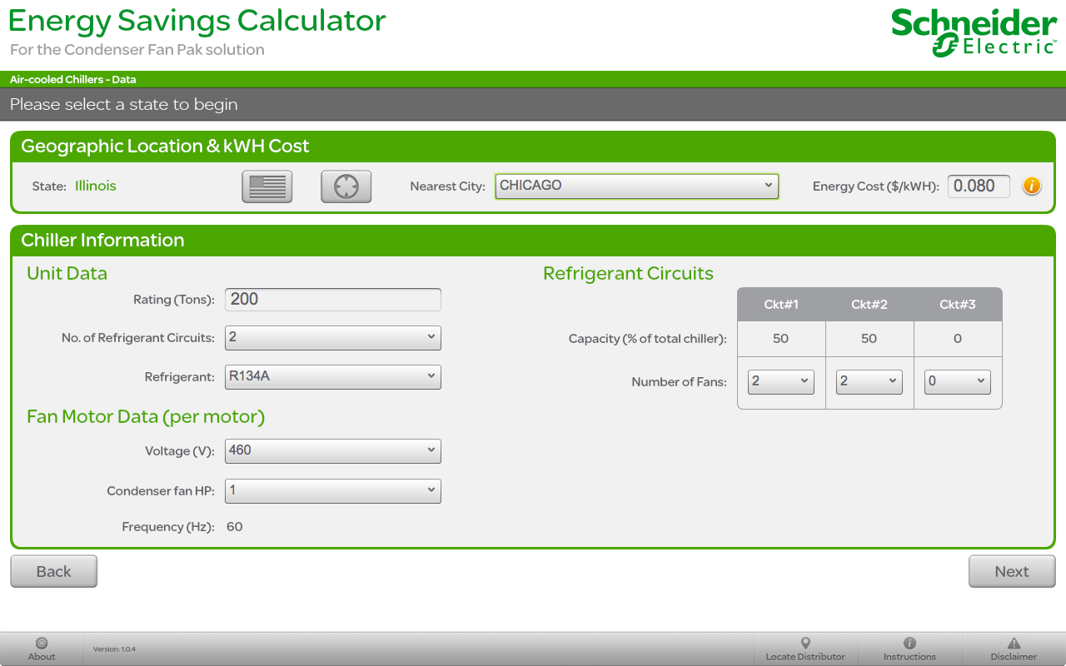Click the Ckt#3 capacity value 0

[x=958, y=339]
